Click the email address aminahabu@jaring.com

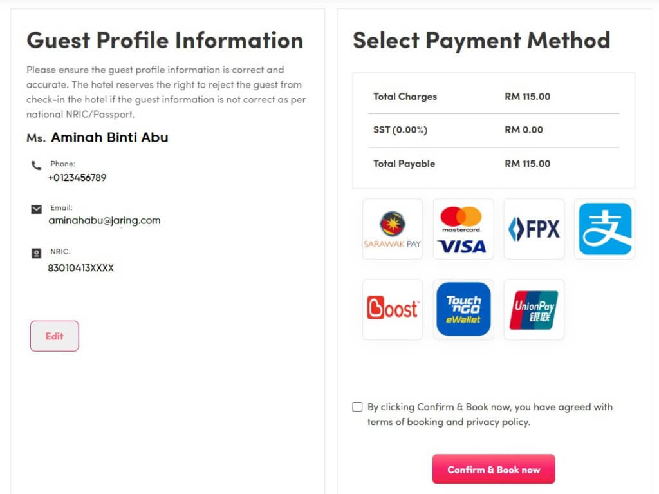point(104,220)
